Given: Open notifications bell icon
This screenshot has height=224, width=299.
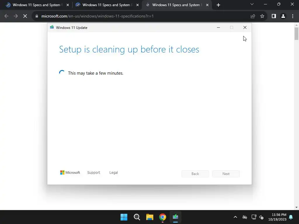Looking at the screenshot, I should (x=291, y=217).
